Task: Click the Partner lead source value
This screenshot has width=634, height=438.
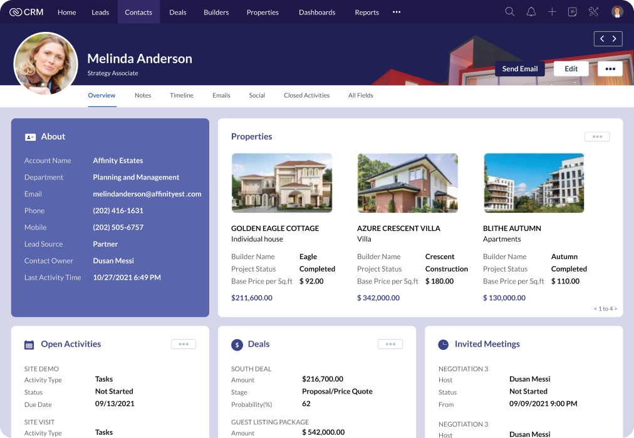Action: coord(105,244)
